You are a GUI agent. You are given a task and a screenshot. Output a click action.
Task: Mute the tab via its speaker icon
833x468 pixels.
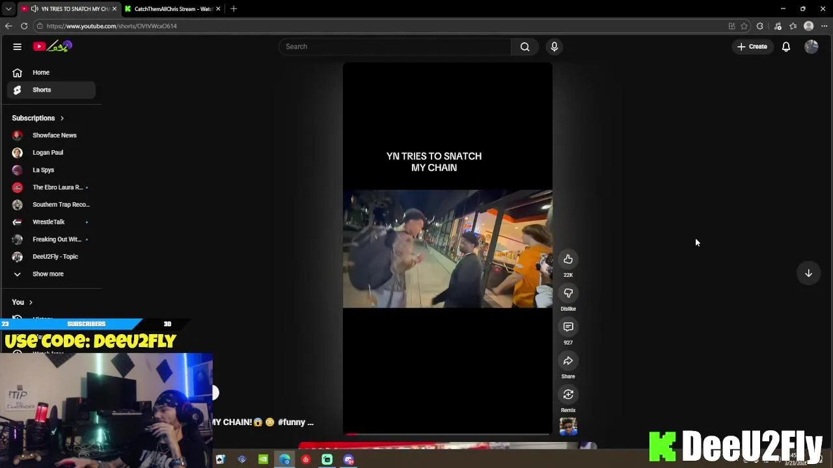point(34,9)
